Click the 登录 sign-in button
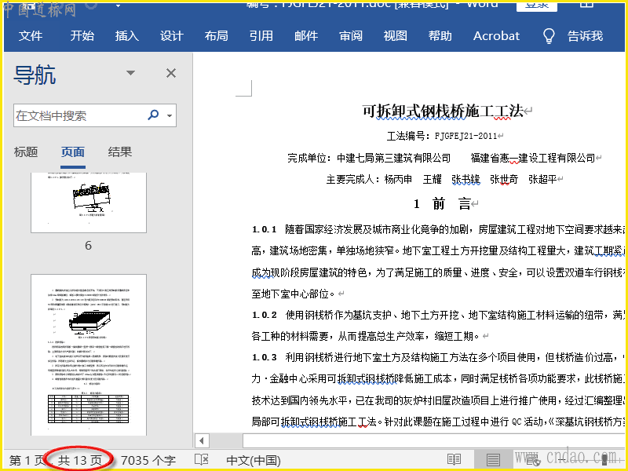This screenshot has height=471, width=628. [x=537, y=5]
